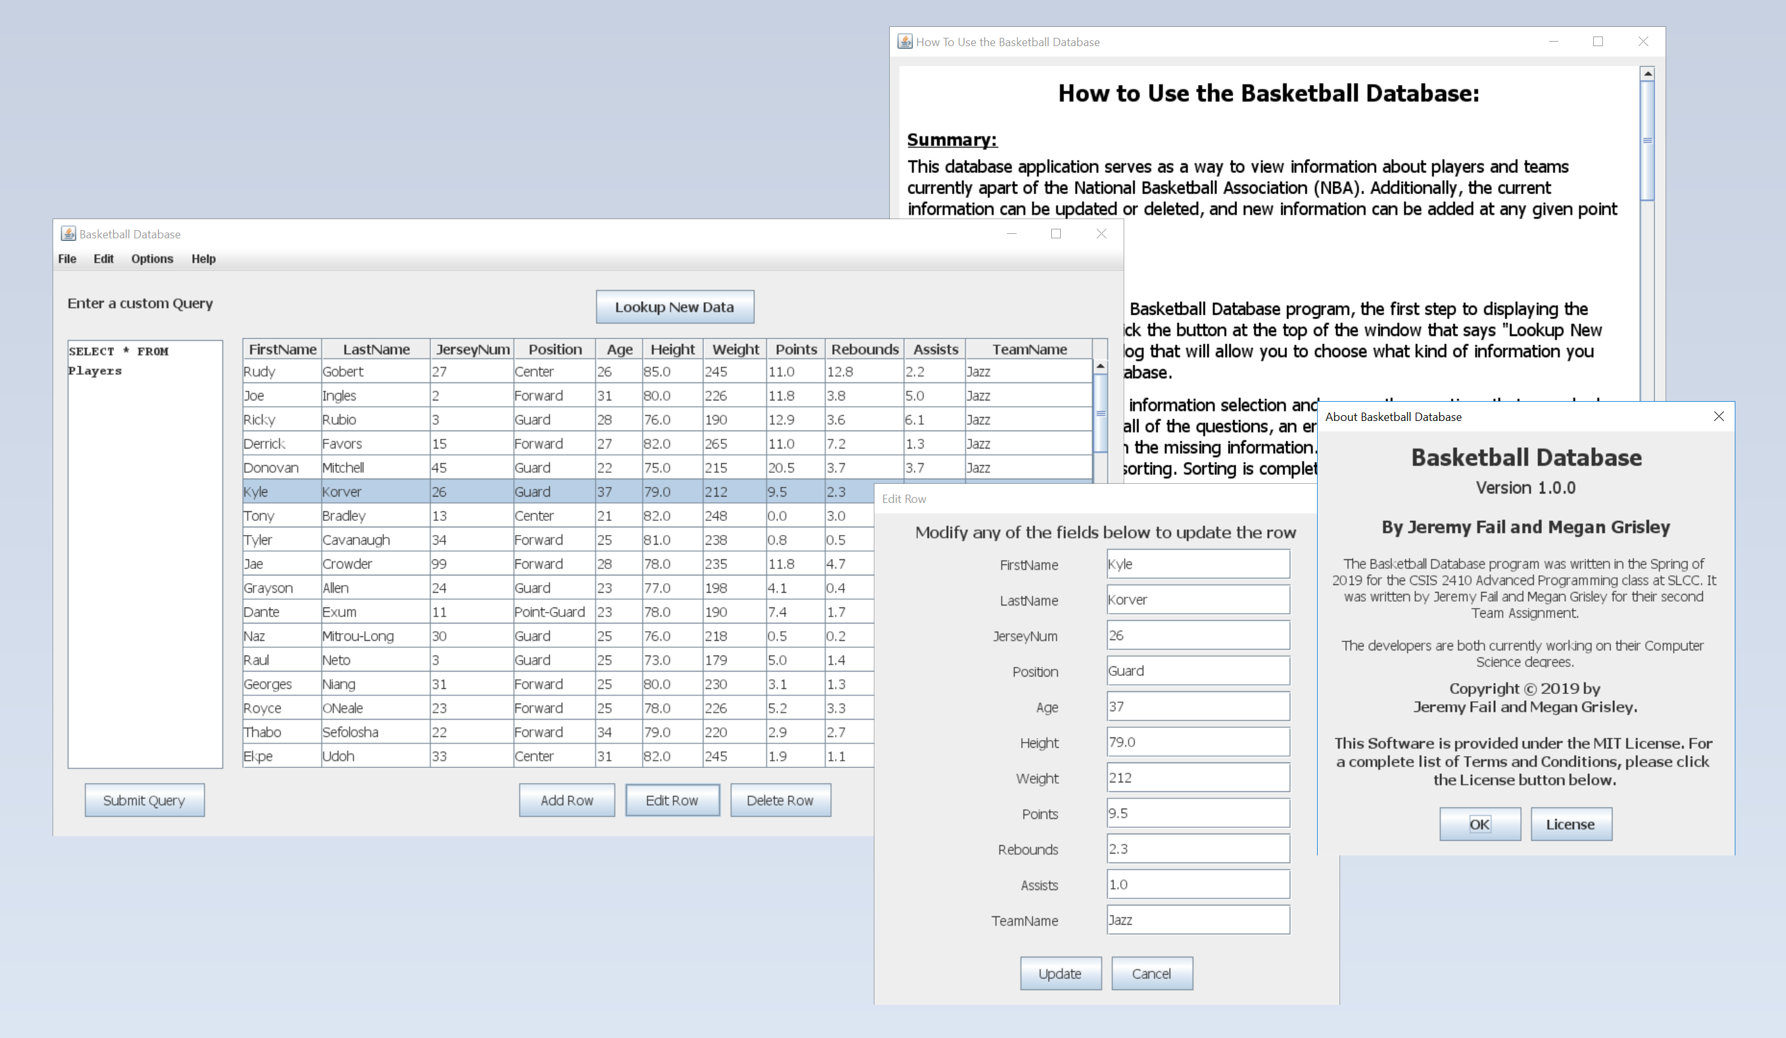Image resolution: width=1786 pixels, height=1038 pixels.
Task: Maximize the Basketball Database main window
Action: pyautogui.click(x=1055, y=233)
